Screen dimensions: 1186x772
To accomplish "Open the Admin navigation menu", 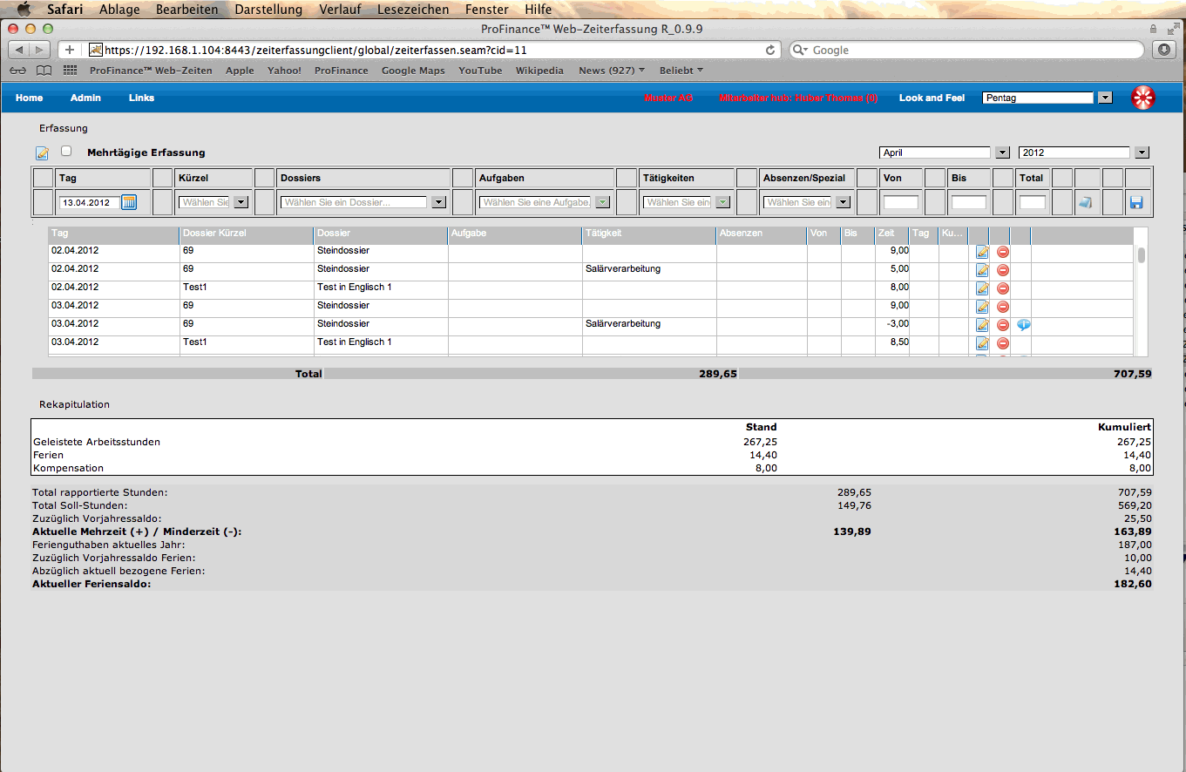I will [85, 98].
